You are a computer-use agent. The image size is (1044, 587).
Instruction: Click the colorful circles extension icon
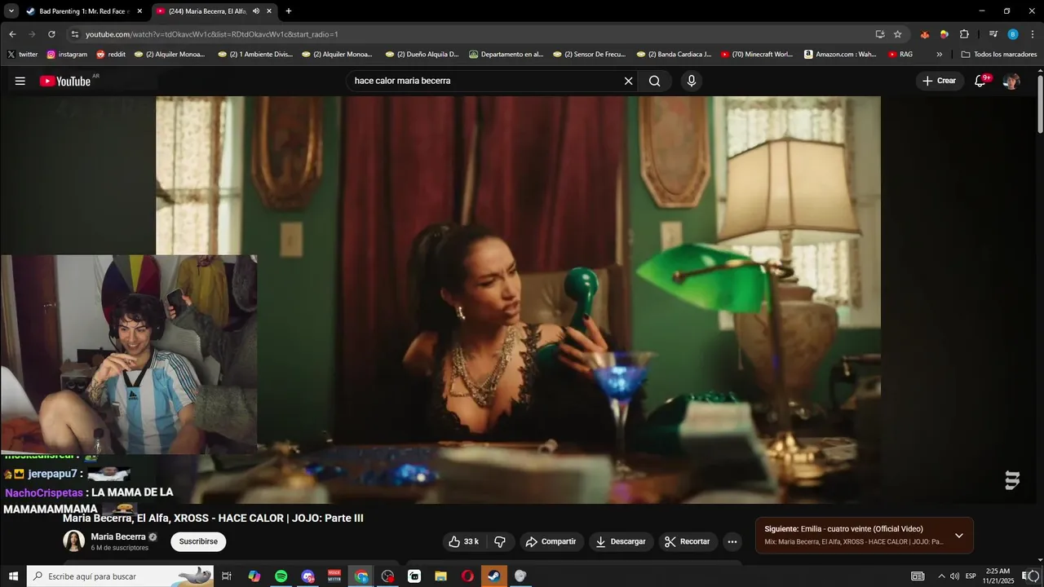coord(944,34)
